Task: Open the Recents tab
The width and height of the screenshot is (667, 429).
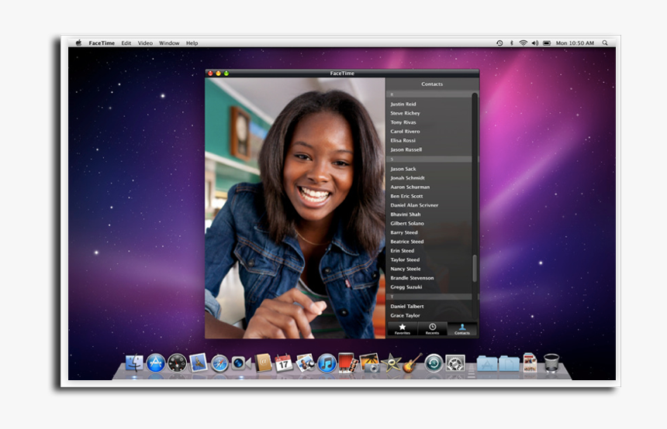Action: coord(432,328)
